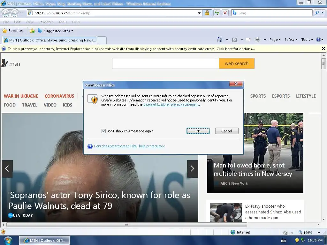The width and height of the screenshot is (327, 245).
Task: Open the View menu
Action: tap(29, 22)
